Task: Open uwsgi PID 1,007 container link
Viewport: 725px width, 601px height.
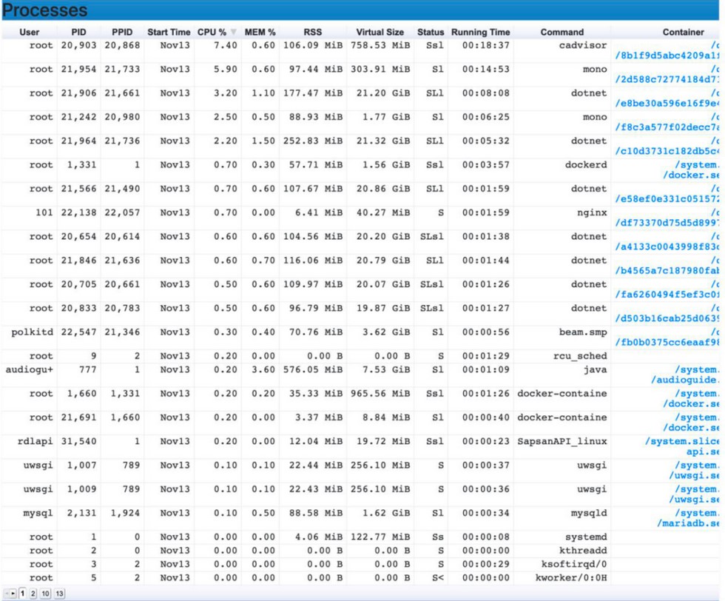Action: [x=694, y=471]
